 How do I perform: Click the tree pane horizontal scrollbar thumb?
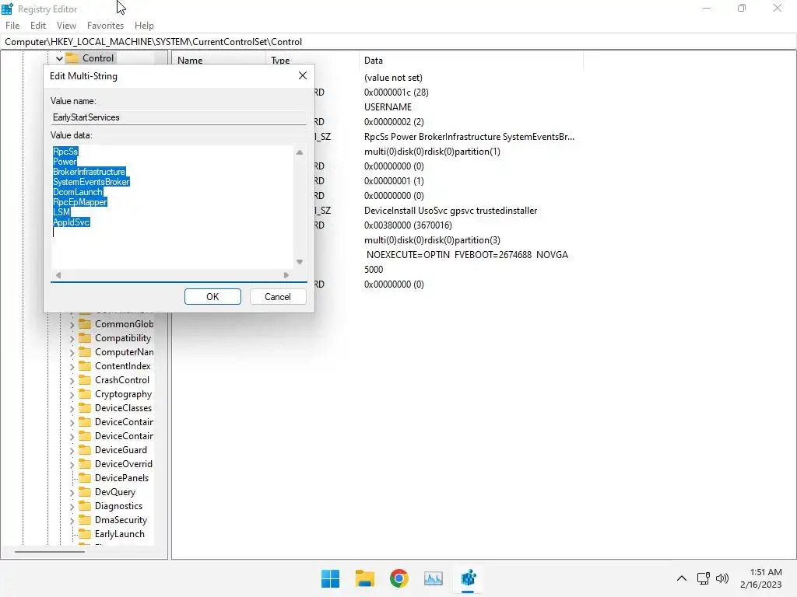[x=49, y=551]
